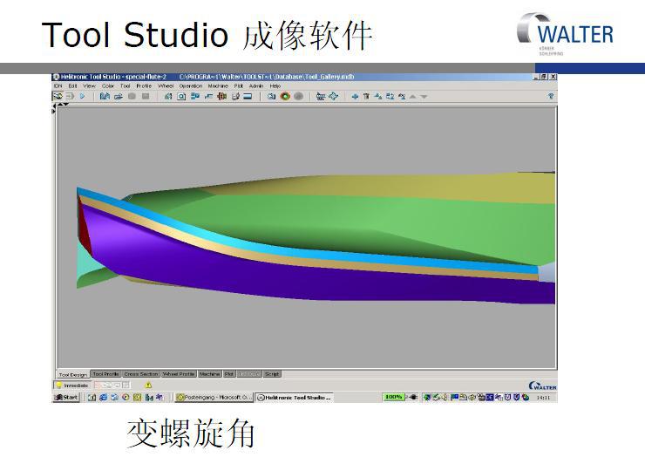Click the help question mark icon

(551, 97)
